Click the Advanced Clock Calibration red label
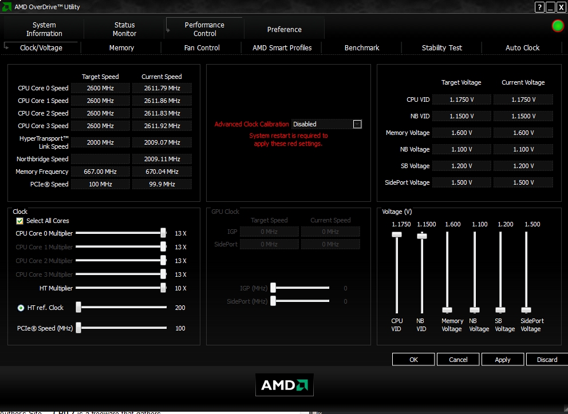This screenshot has width=568, height=414. pos(251,124)
